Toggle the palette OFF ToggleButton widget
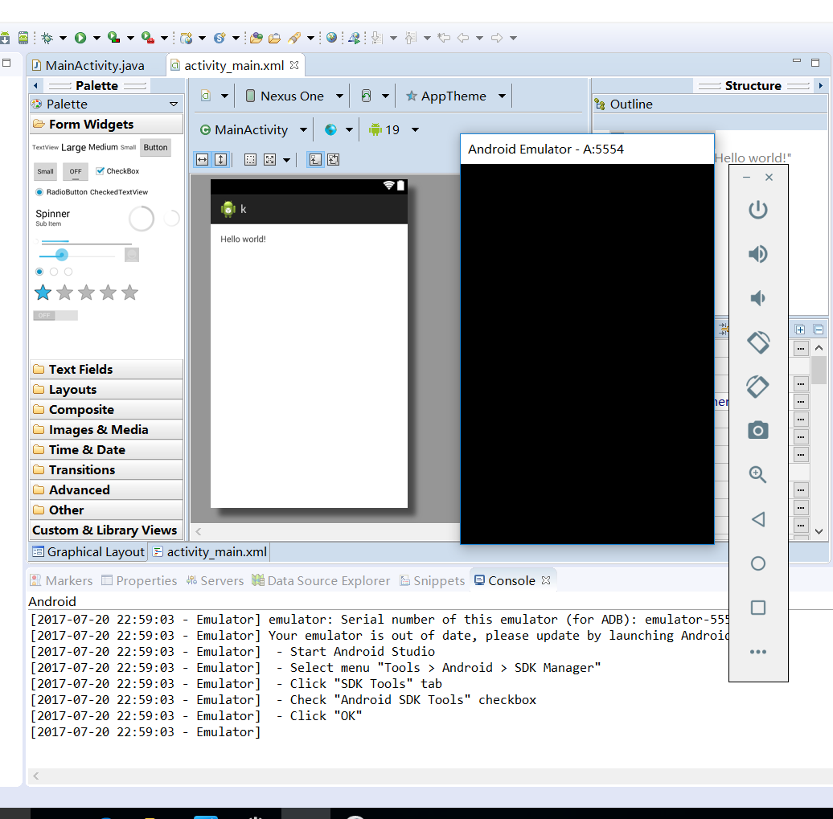 coord(76,171)
